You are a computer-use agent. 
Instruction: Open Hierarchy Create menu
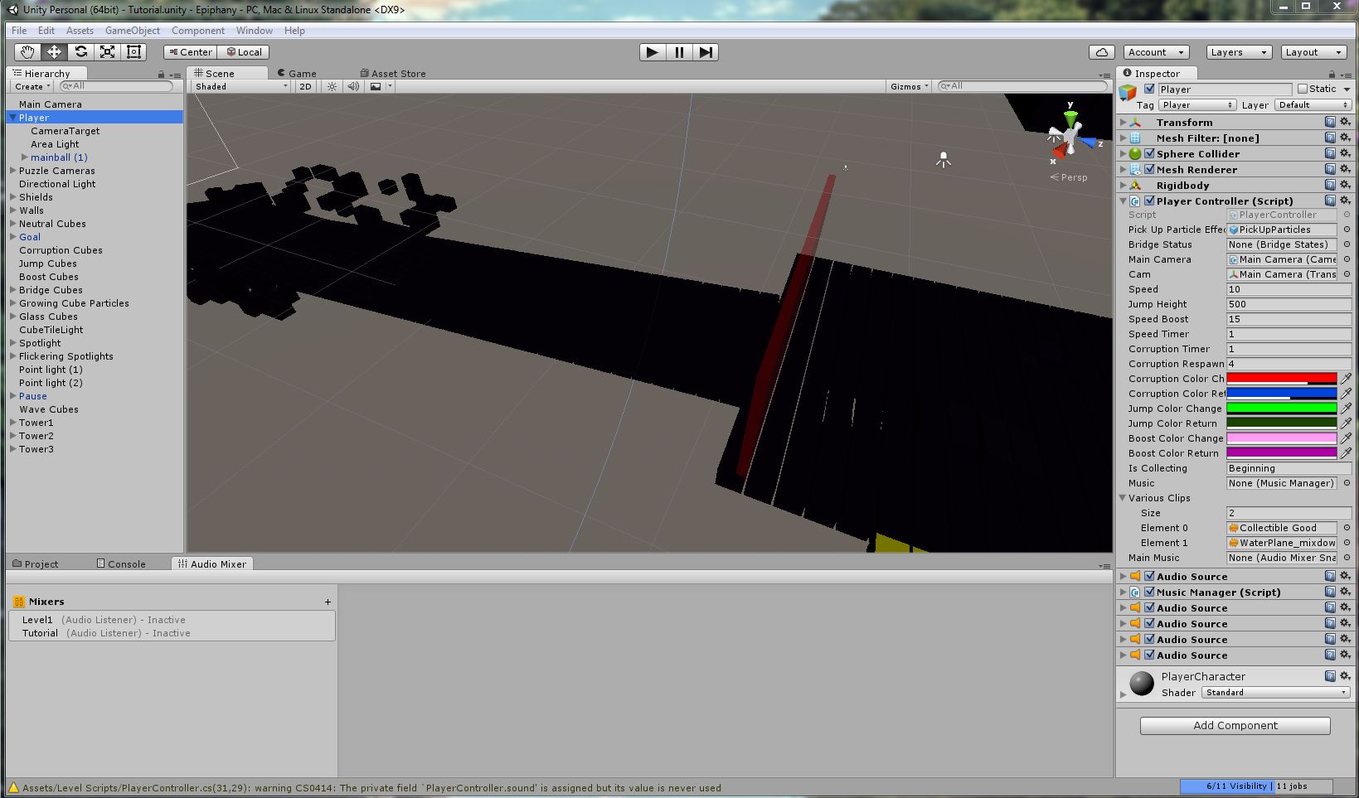[32, 86]
